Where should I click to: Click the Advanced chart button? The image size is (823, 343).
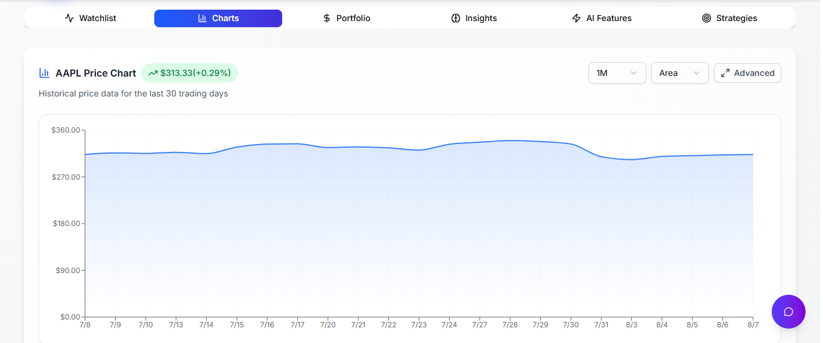(748, 73)
